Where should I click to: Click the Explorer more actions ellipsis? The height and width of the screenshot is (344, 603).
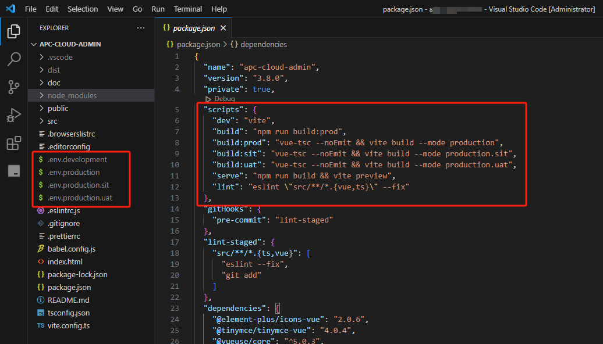point(141,28)
